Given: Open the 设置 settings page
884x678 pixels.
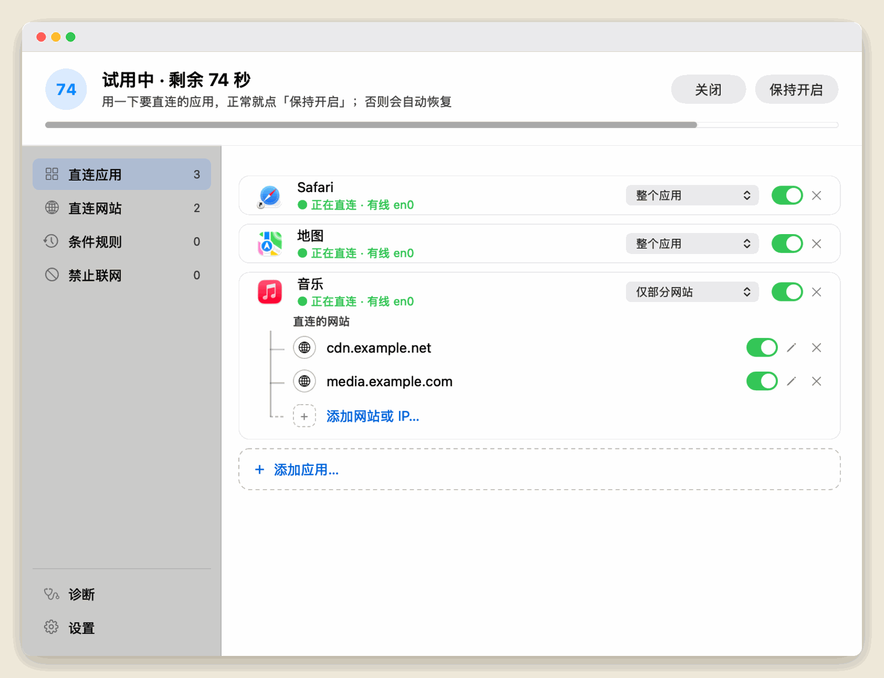Looking at the screenshot, I should (122, 628).
